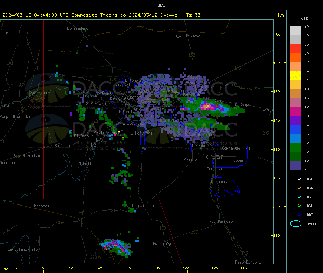This screenshot has height=273, width=323.
Task: Click the -20 km horizontal axis label
Action: (x=13, y=268)
